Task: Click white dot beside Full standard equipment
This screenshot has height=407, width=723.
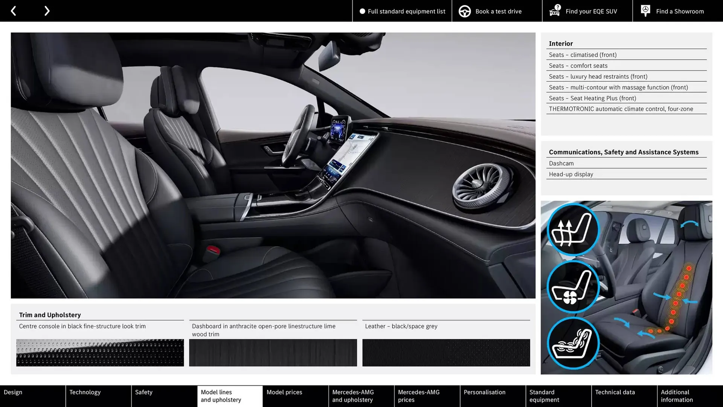Action: pos(362,11)
